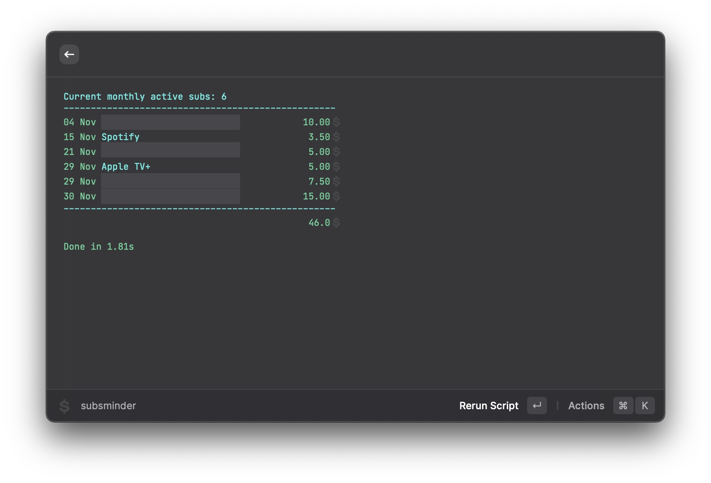Click the redacted name in the 21 Nov row
The height and width of the screenshot is (483, 711).
[x=170, y=150]
